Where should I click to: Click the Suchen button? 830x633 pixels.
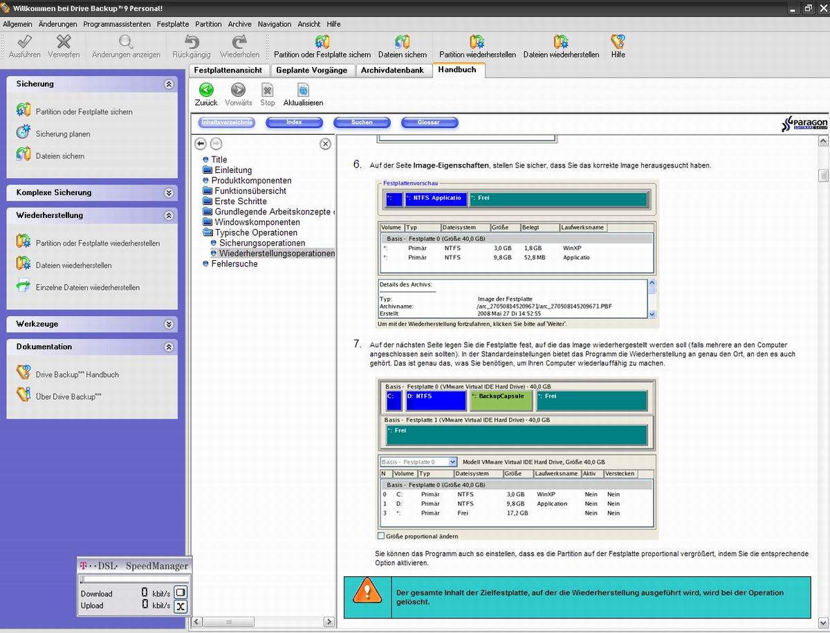362,122
